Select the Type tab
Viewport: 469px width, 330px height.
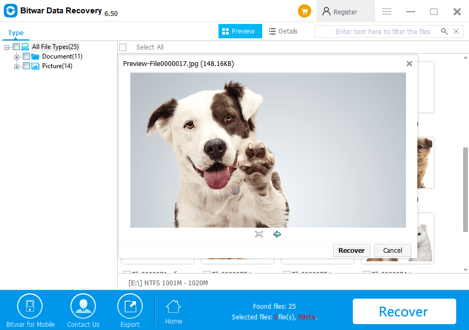[x=15, y=33]
